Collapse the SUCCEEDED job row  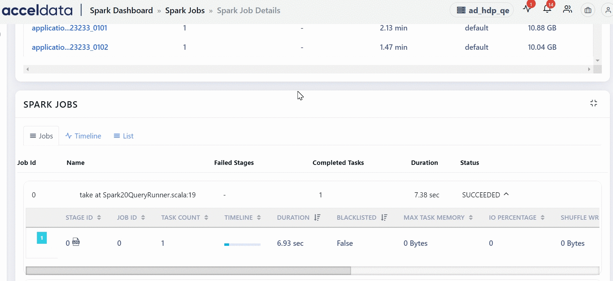pos(506,194)
